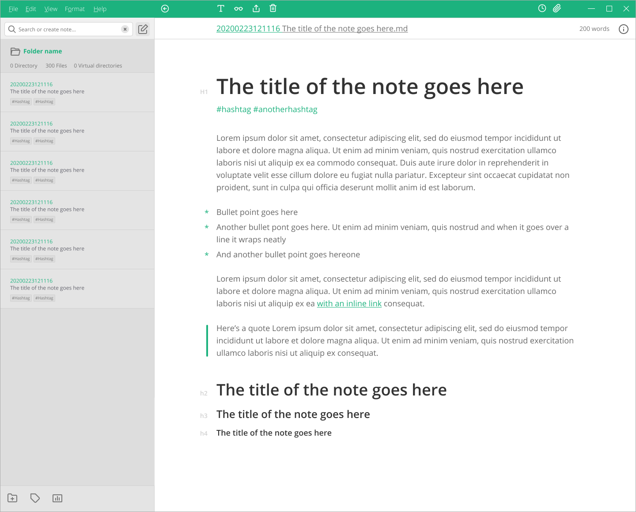The width and height of the screenshot is (636, 512).
Task: Open statistics chart icon at sidebar bottom
Action: 57,498
